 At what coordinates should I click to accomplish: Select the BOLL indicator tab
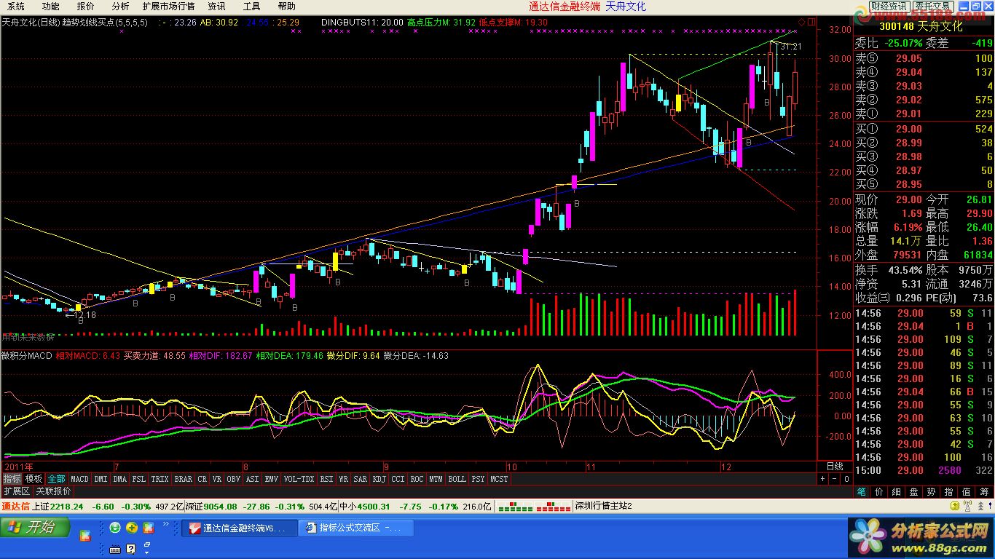point(457,479)
